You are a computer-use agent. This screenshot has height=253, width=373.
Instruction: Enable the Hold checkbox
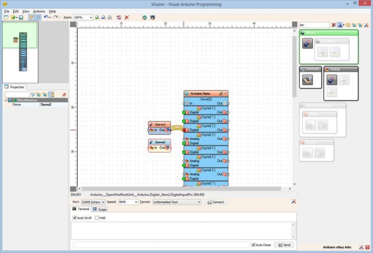pyautogui.click(x=97, y=218)
